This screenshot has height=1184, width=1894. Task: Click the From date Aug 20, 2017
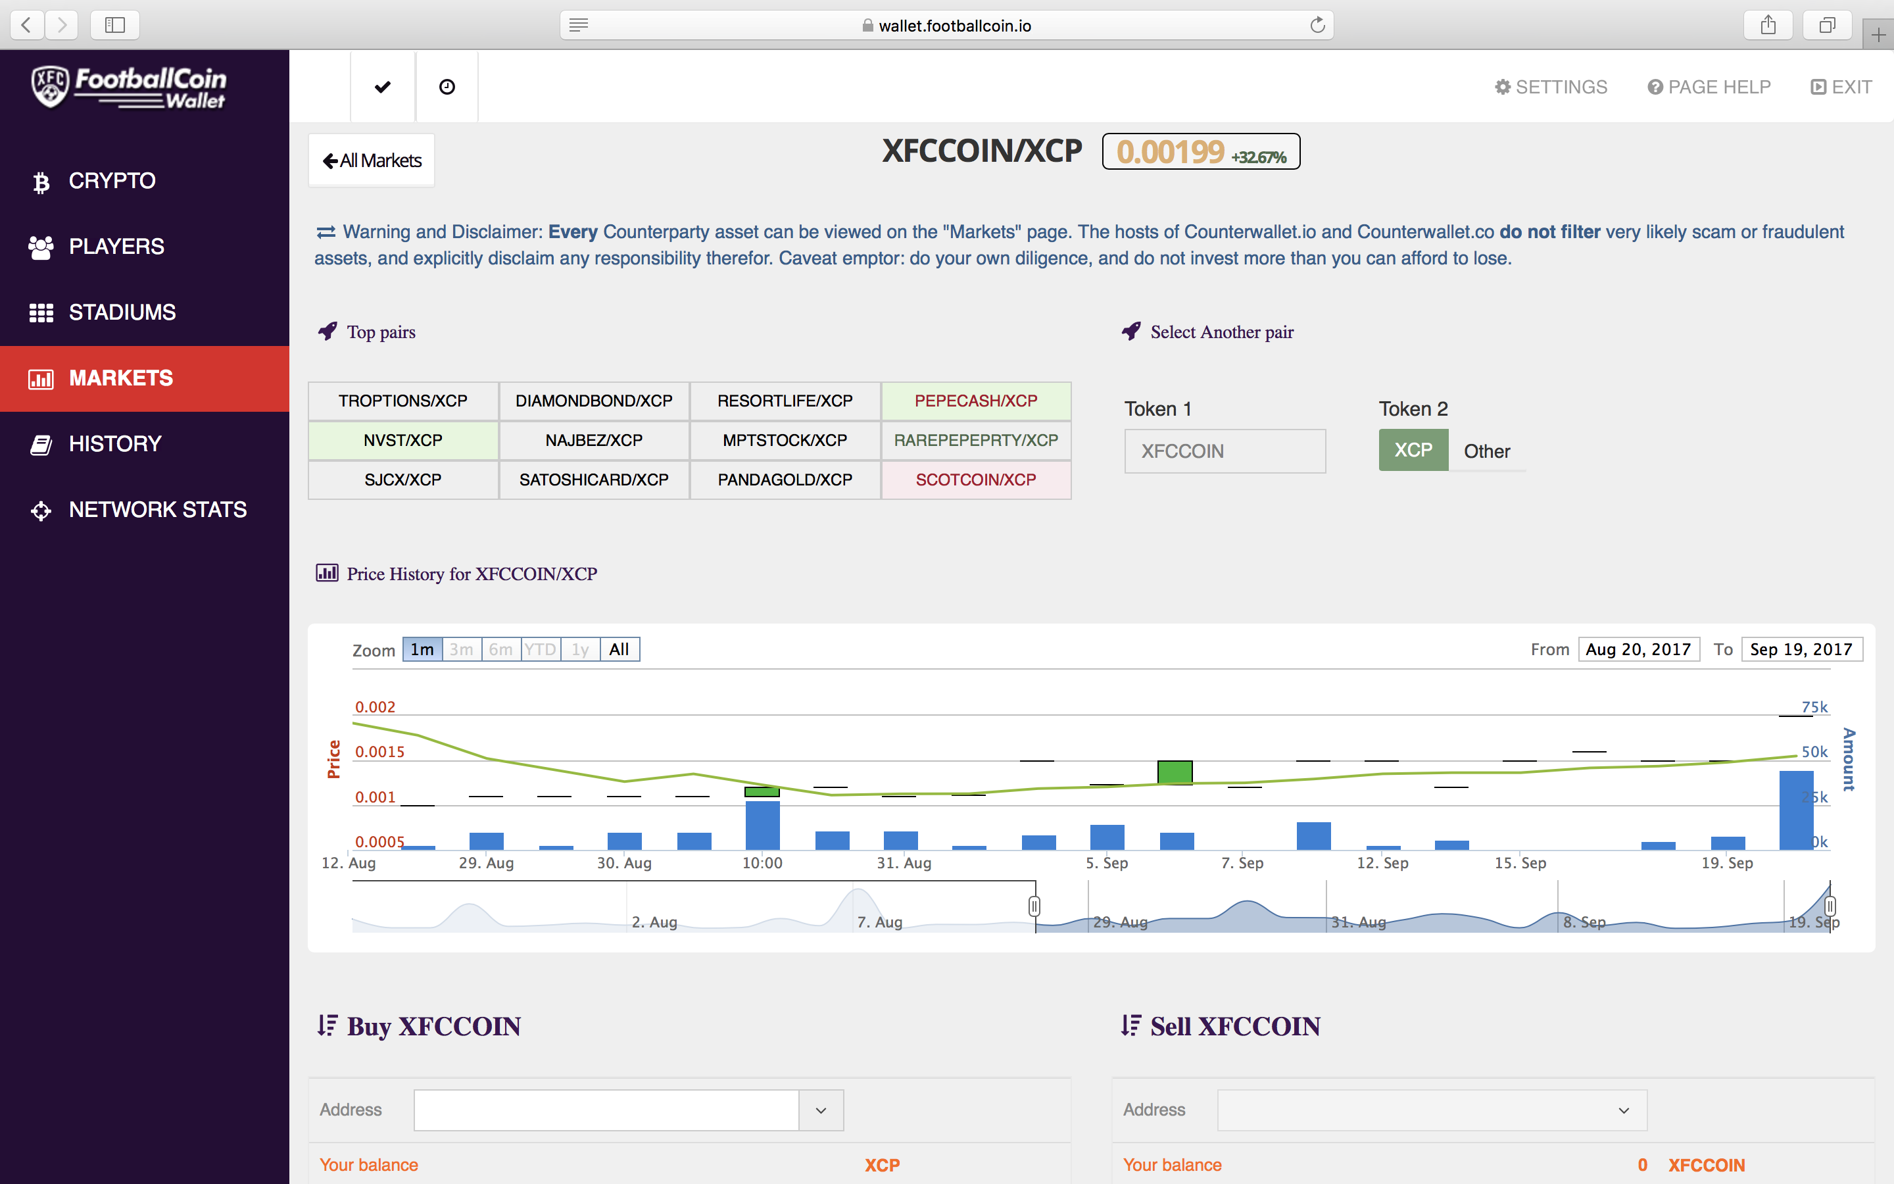pyautogui.click(x=1639, y=649)
